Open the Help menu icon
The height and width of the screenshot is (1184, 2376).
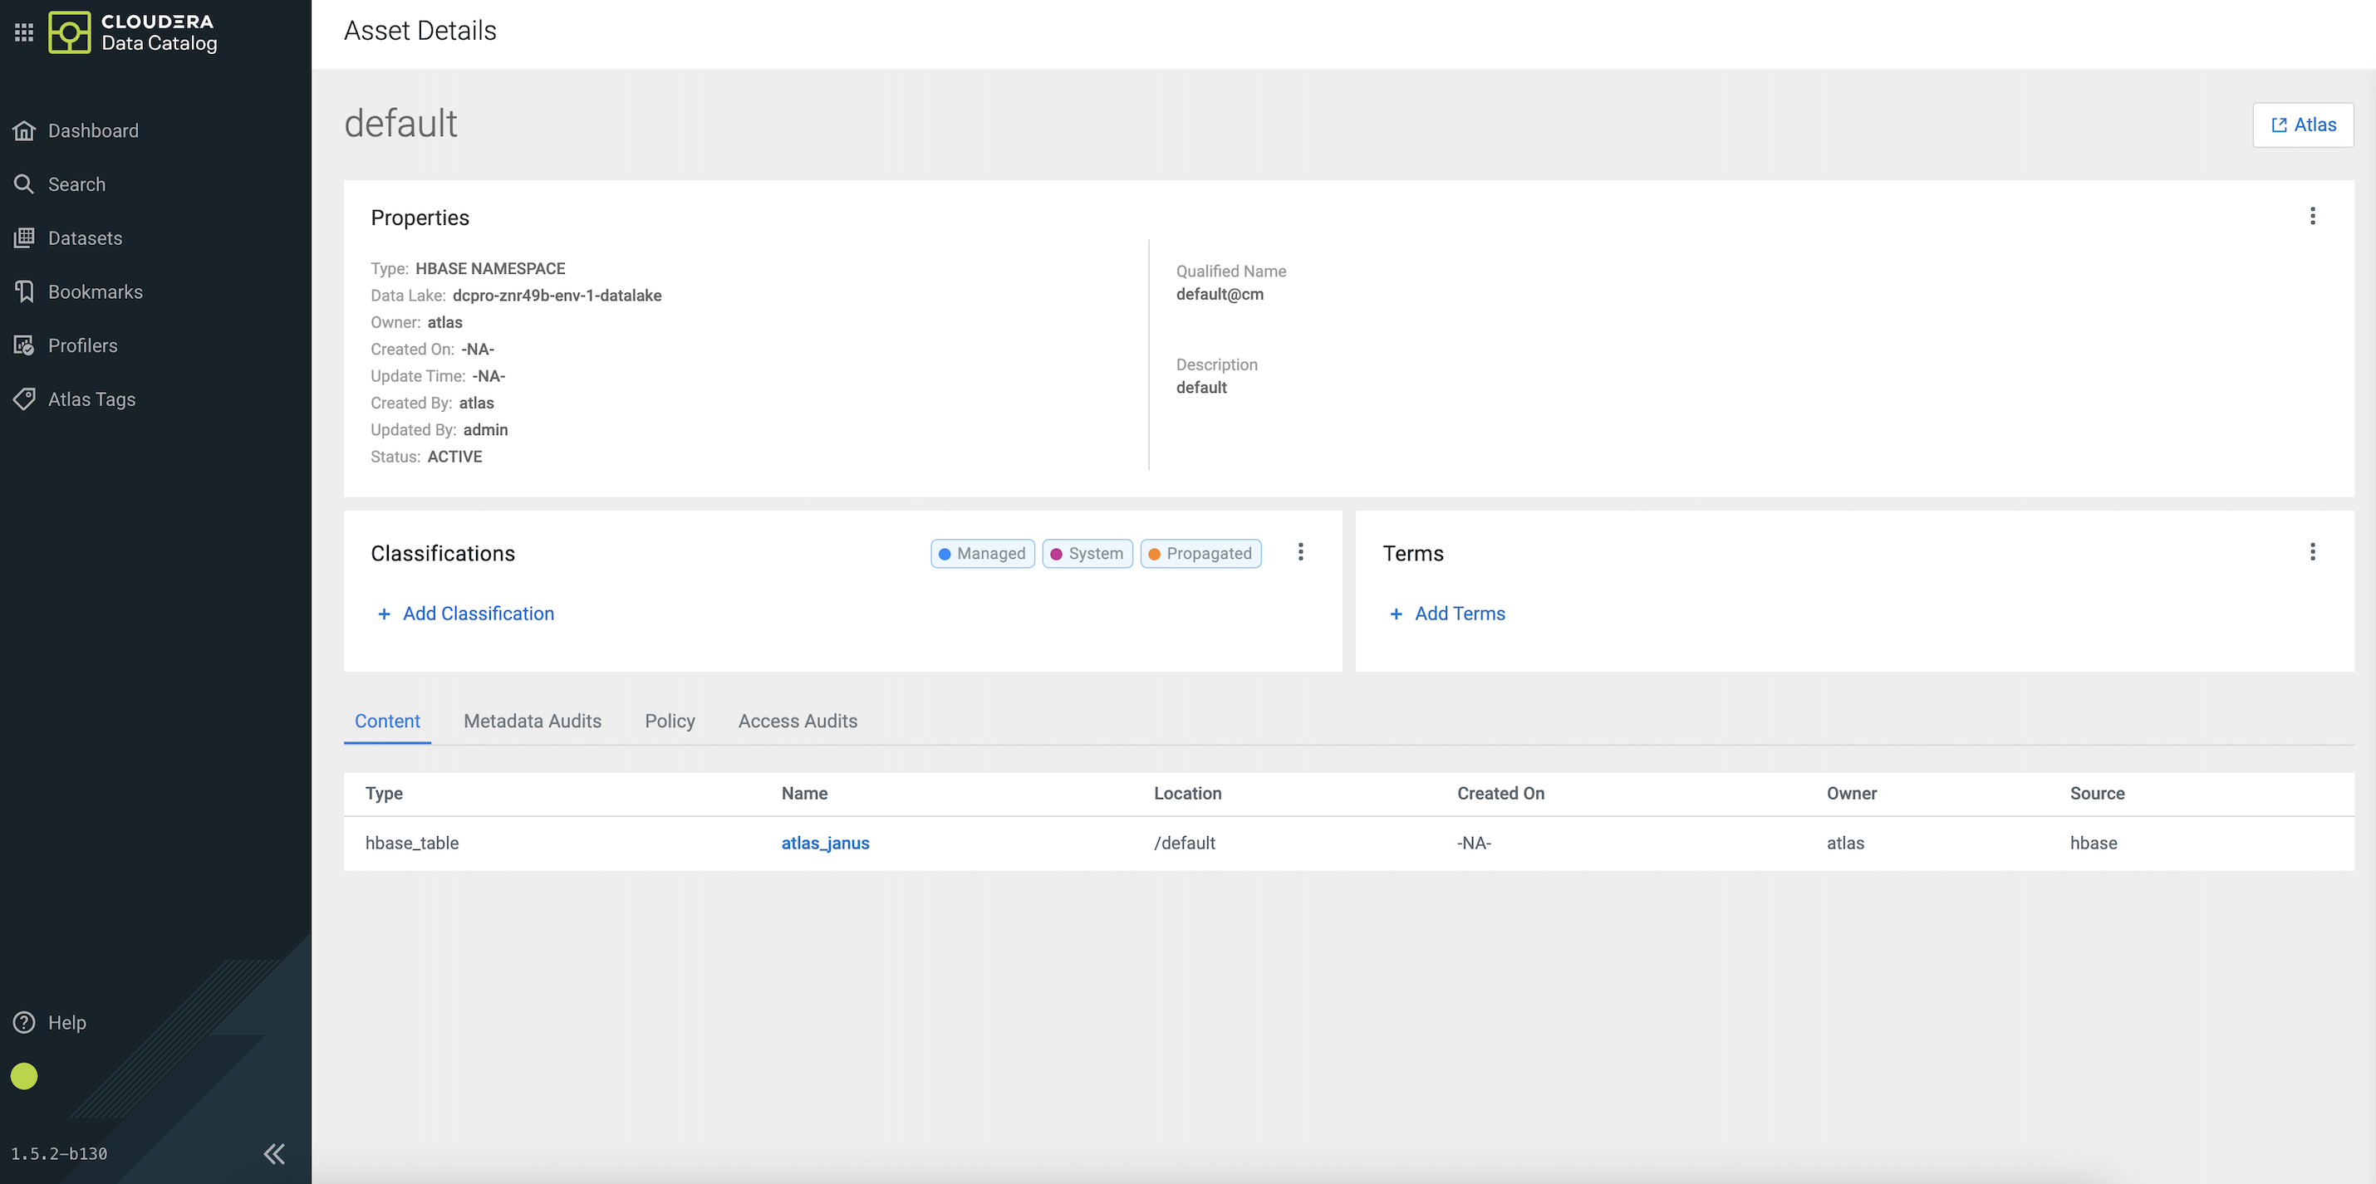pos(24,1022)
